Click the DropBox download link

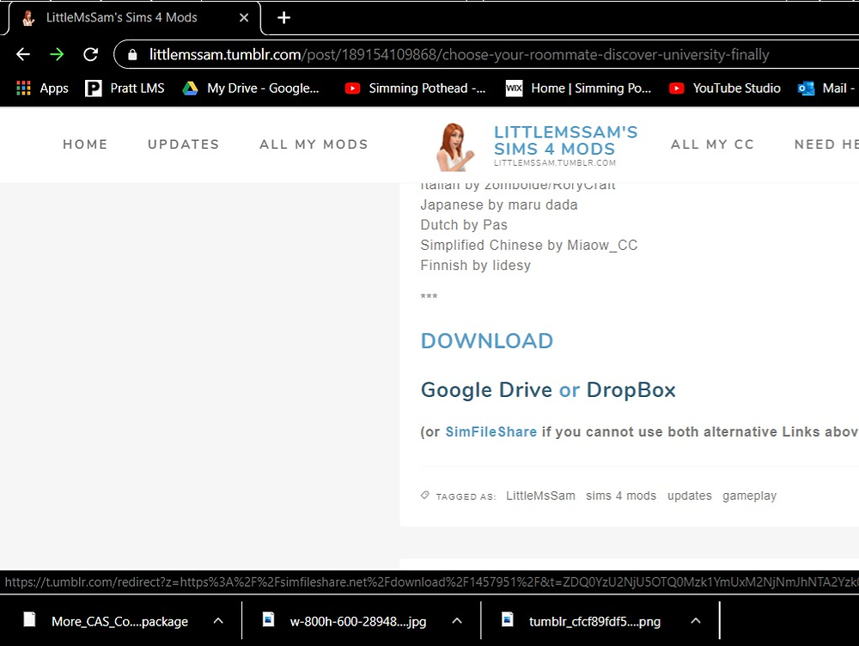[x=631, y=390]
